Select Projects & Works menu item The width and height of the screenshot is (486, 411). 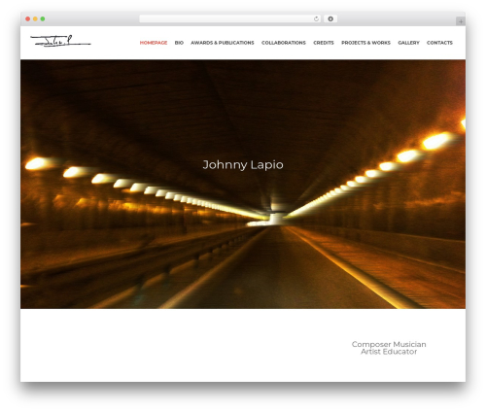365,43
